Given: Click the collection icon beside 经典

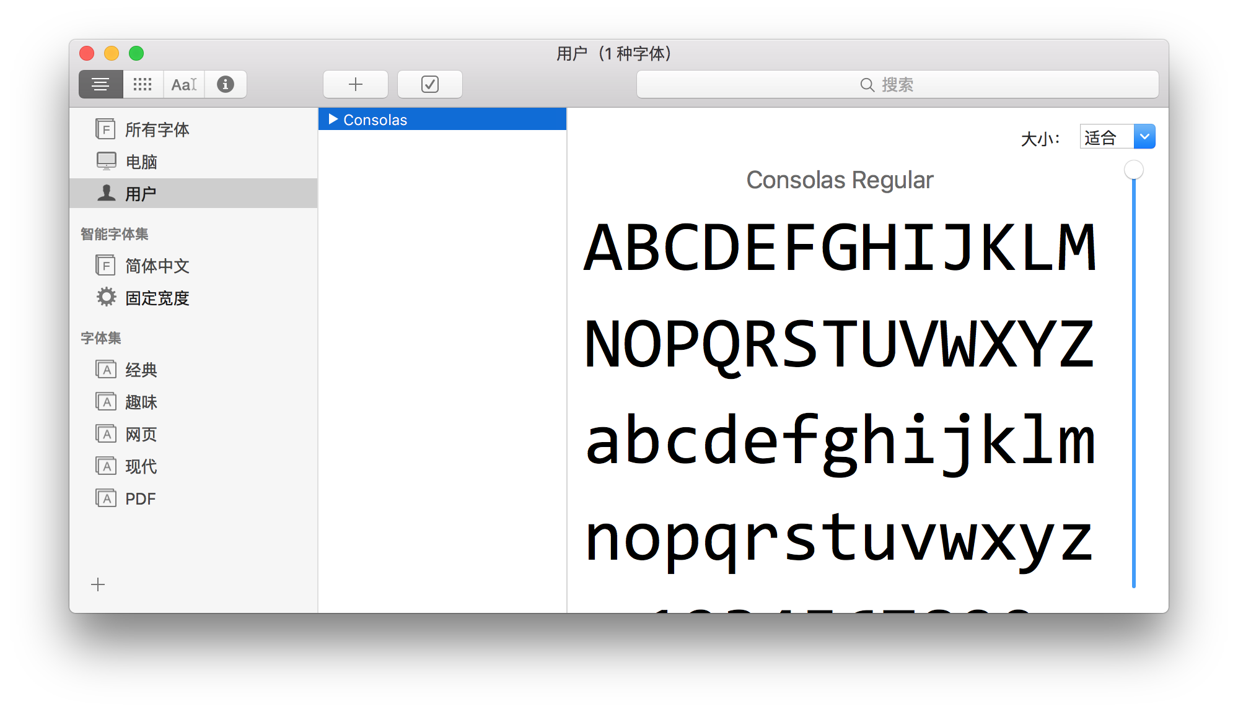Looking at the screenshot, I should coord(106,369).
